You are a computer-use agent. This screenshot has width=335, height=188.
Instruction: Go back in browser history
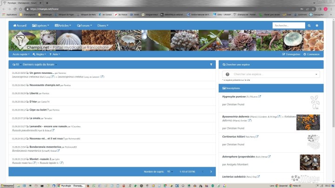[x=4, y=9]
